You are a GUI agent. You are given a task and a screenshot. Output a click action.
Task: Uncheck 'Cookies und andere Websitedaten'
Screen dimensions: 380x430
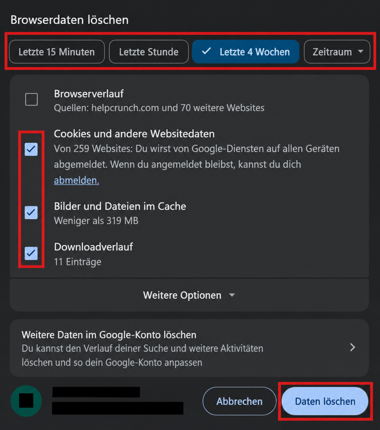pos(31,149)
